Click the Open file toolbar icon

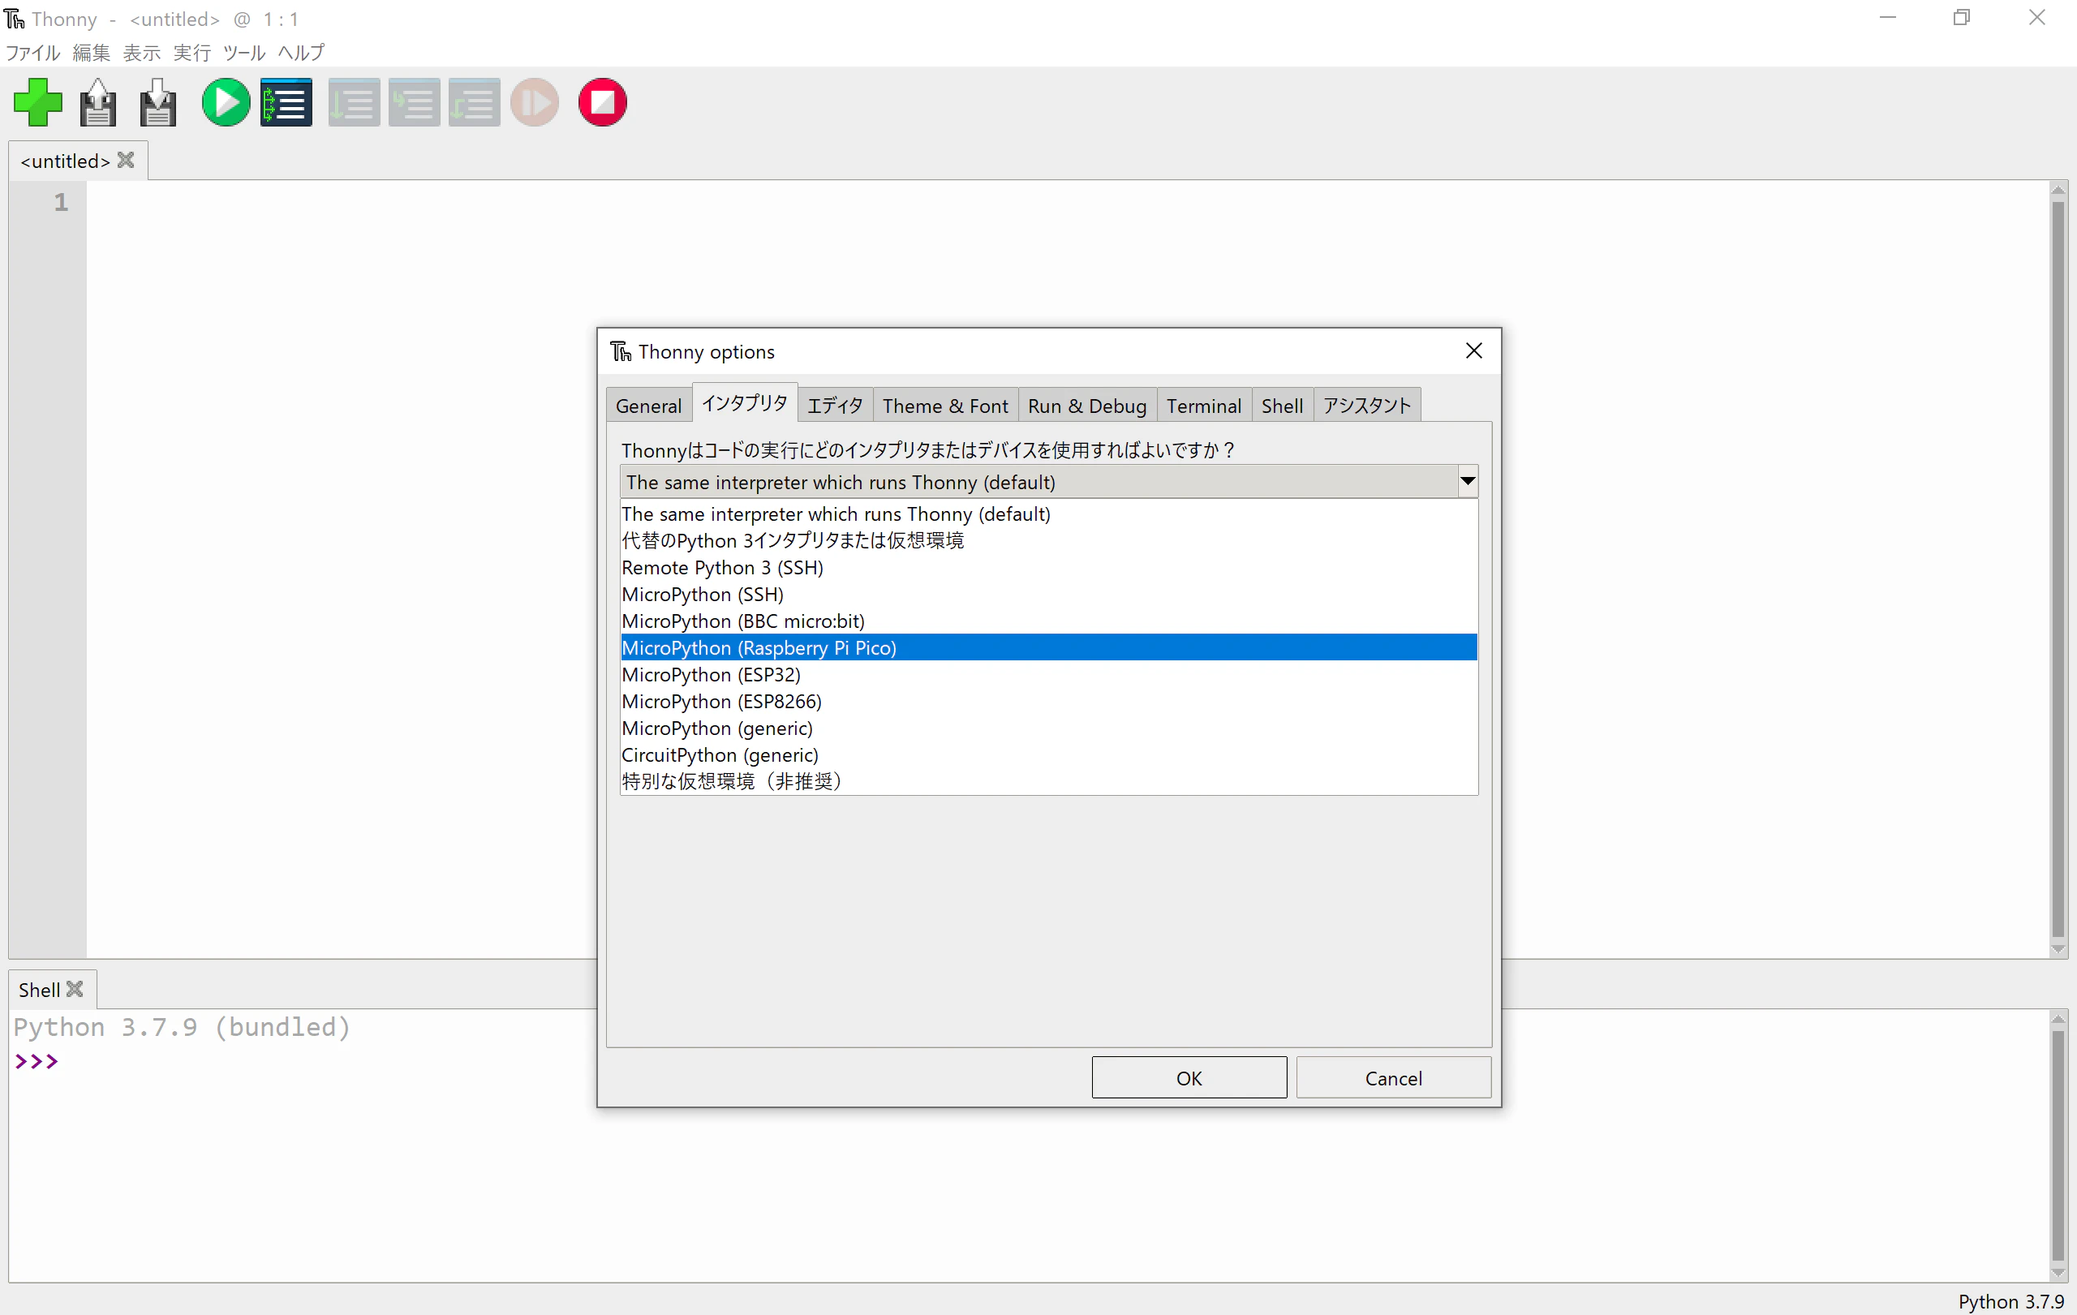[98, 102]
